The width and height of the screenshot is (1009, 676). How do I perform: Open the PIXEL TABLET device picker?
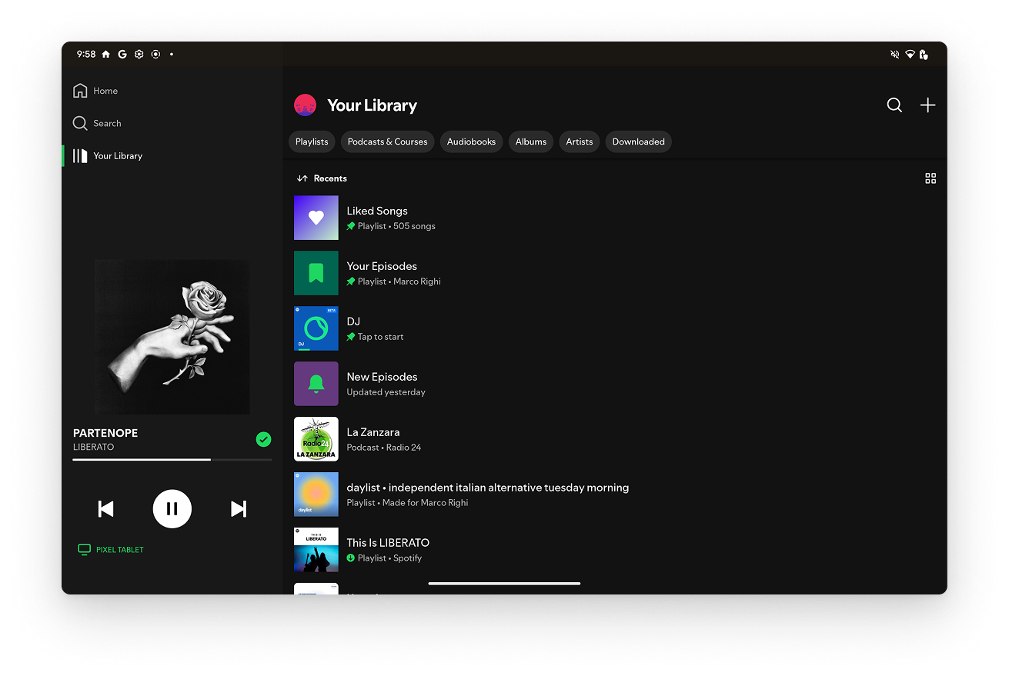[x=111, y=550]
